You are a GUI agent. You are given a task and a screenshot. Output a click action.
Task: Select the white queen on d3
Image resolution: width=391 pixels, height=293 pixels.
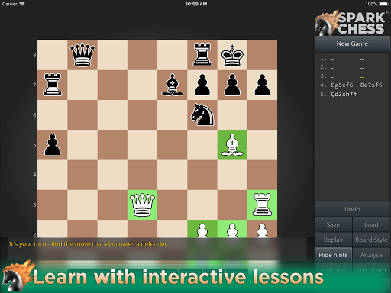coord(142,204)
